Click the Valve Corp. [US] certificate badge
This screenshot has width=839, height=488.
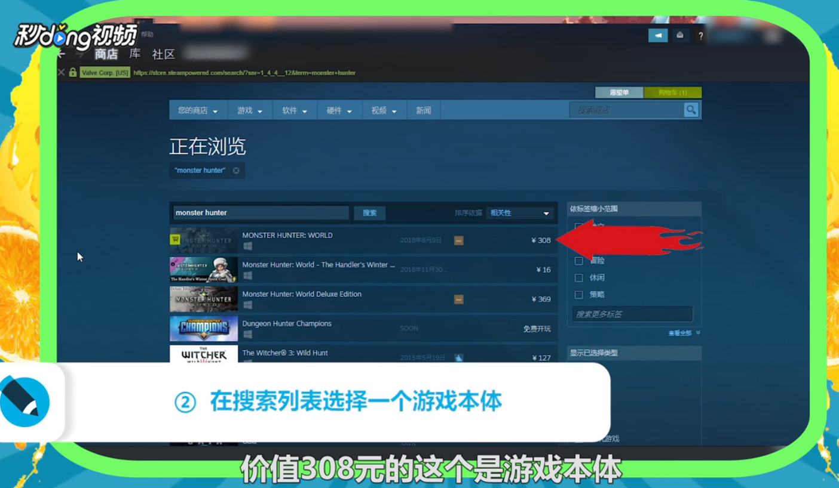point(105,73)
